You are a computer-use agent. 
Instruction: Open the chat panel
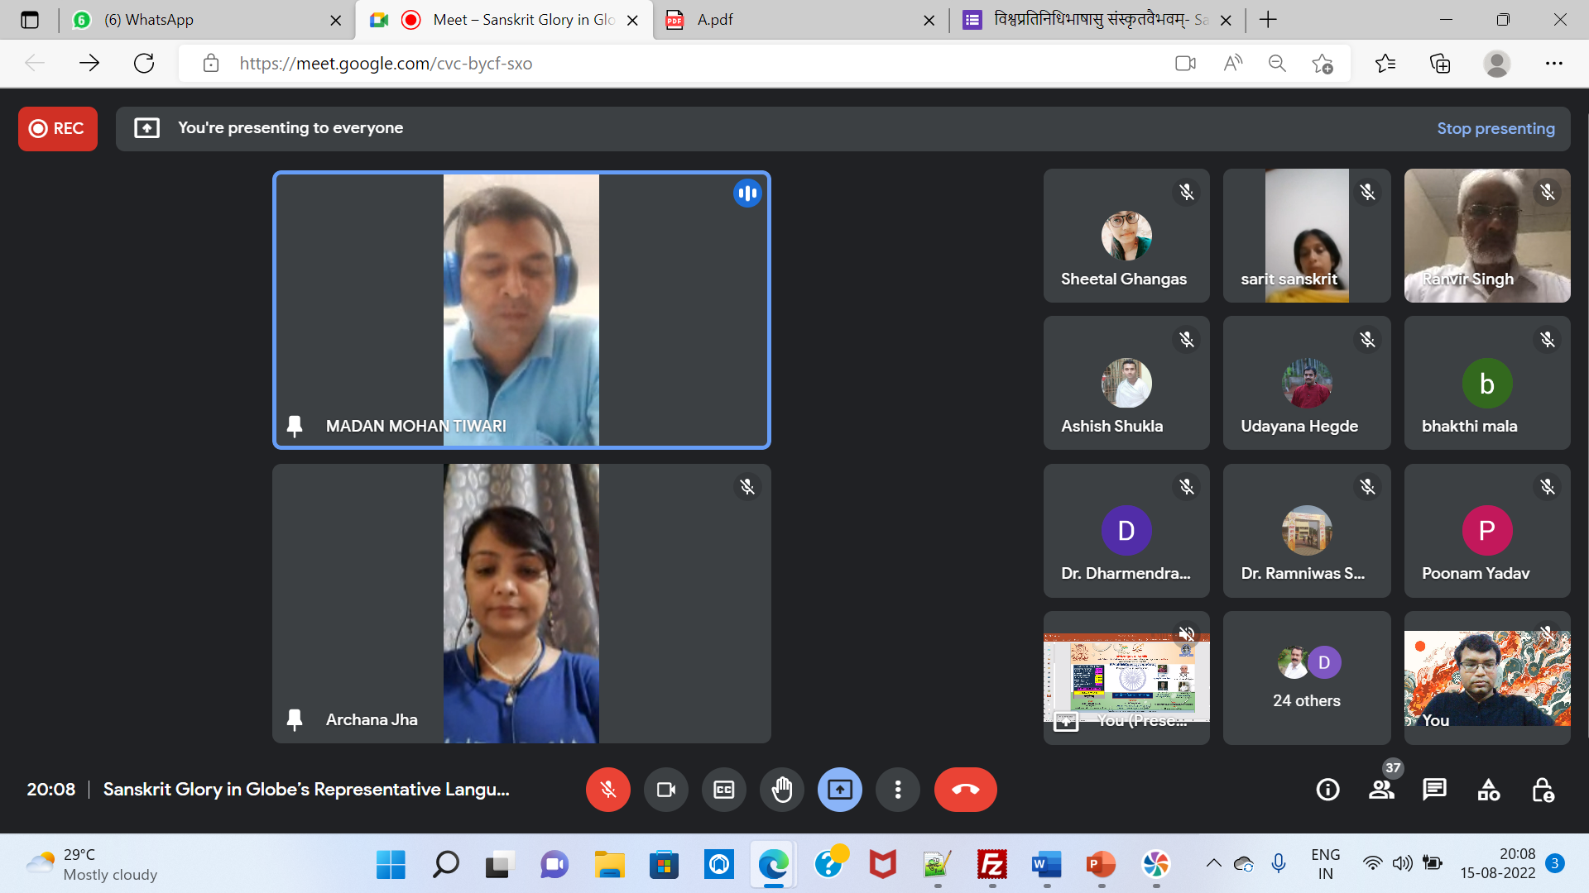(x=1434, y=790)
